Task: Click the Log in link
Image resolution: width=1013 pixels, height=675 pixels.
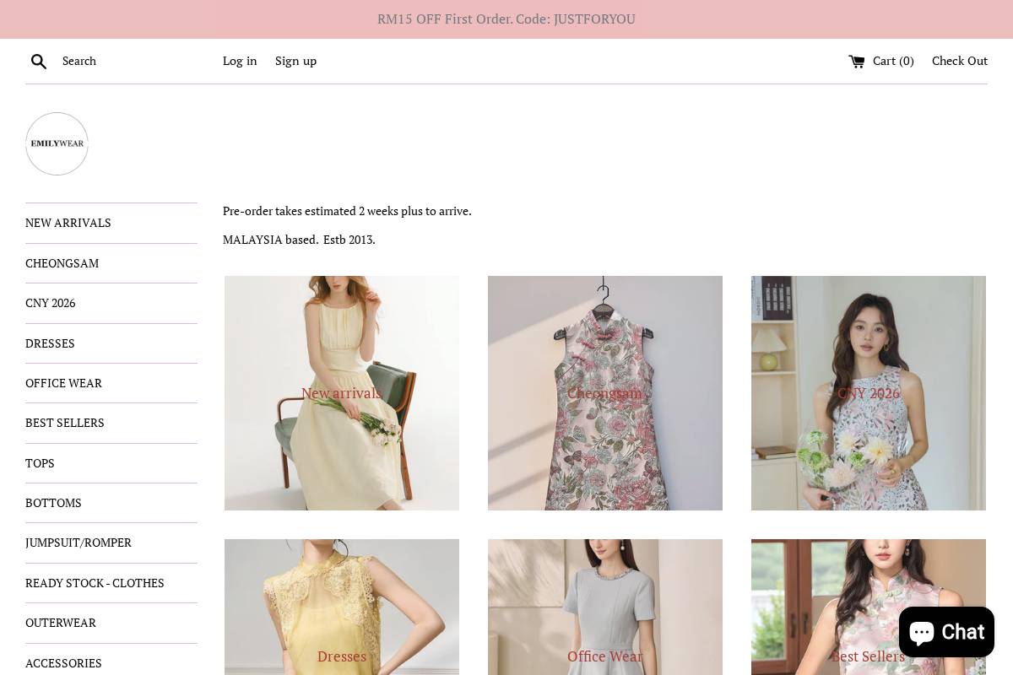Action: tap(240, 61)
